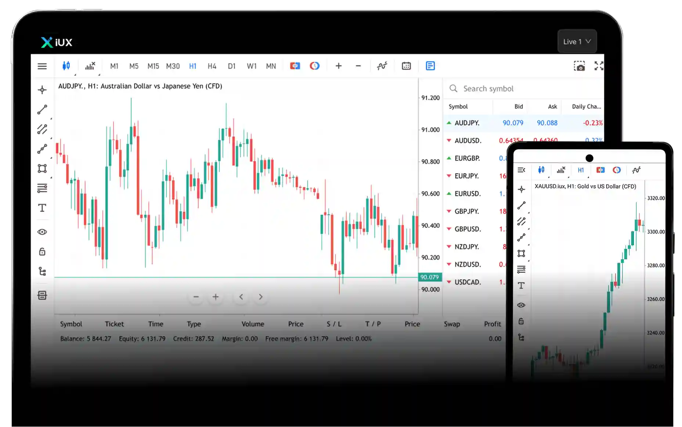Click Profit column header in trade table
The image size is (682, 427).
coord(492,324)
